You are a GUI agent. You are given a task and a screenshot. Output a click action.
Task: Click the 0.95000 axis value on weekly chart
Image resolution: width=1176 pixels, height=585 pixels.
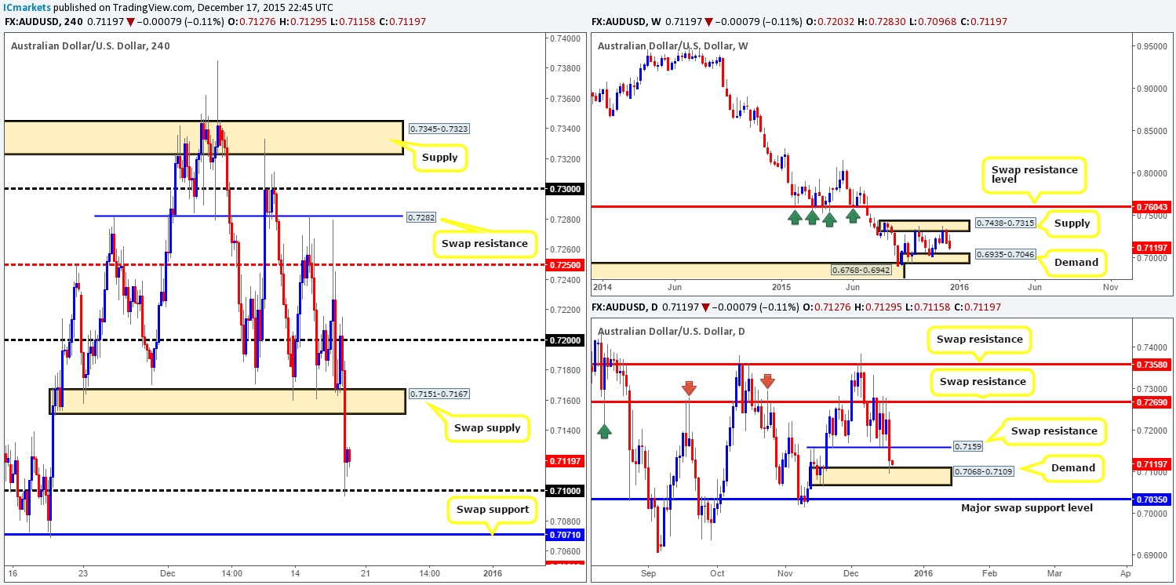(x=1153, y=46)
